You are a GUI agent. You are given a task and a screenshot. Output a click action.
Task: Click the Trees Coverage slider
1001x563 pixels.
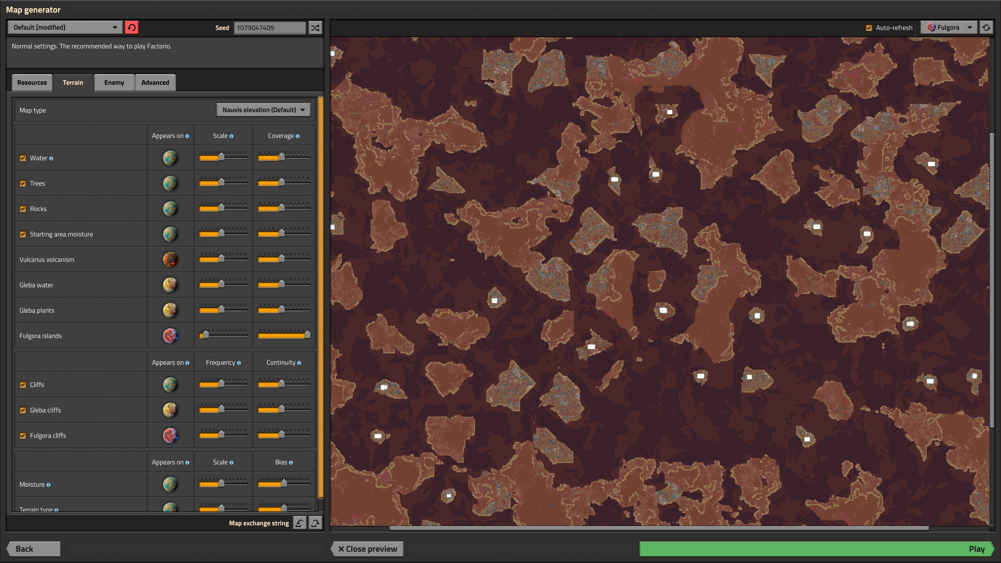point(284,182)
